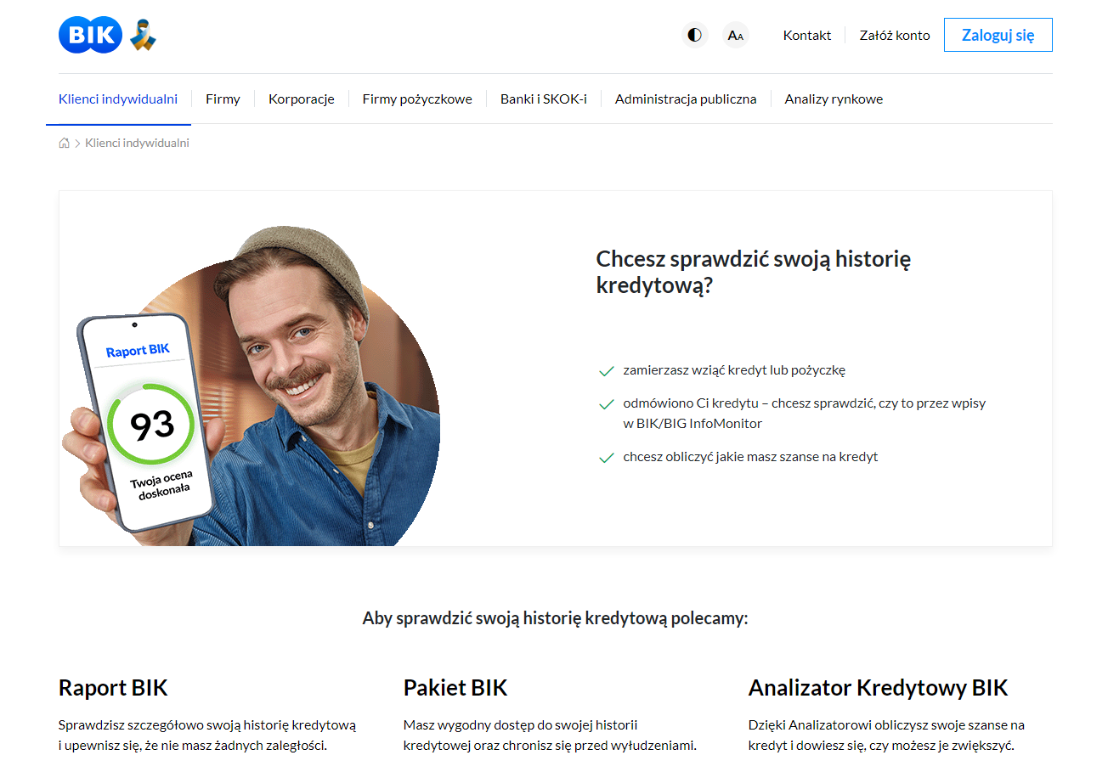Screen dimensions: 1108x772
Task: Click the BIK logo
Action: point(91,35)
